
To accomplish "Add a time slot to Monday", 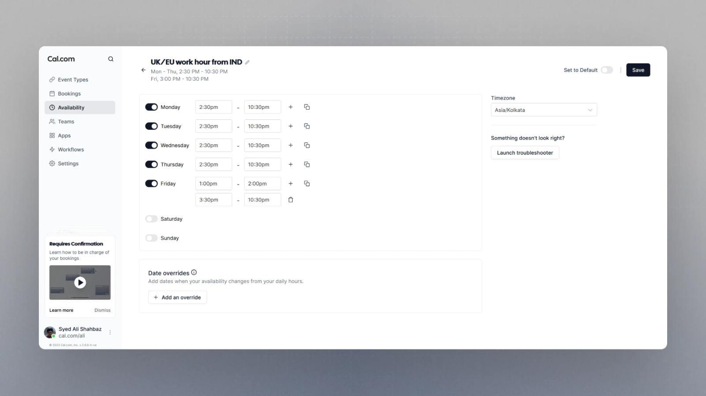I will (291, 107).
